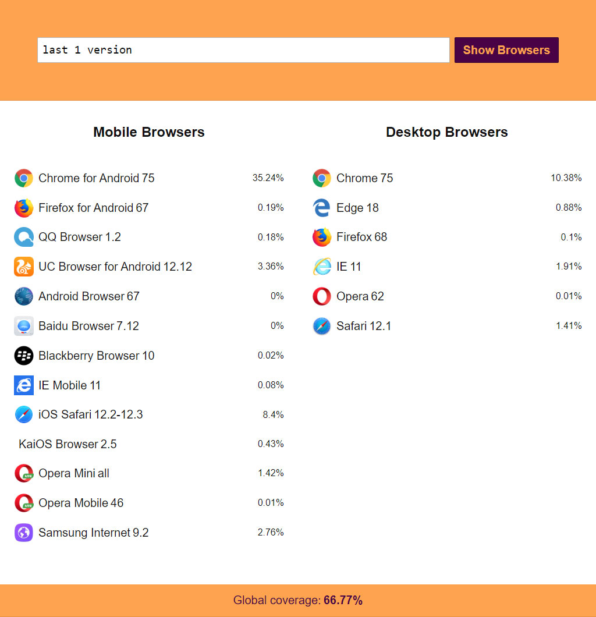Select the Samsung Internet 9.2 label
The height and width of the screenshot is (617, 596).
(94, 533)
